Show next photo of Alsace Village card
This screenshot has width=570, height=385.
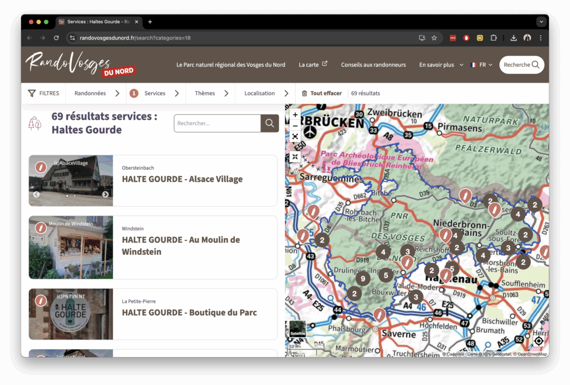[x=105, y=194]
